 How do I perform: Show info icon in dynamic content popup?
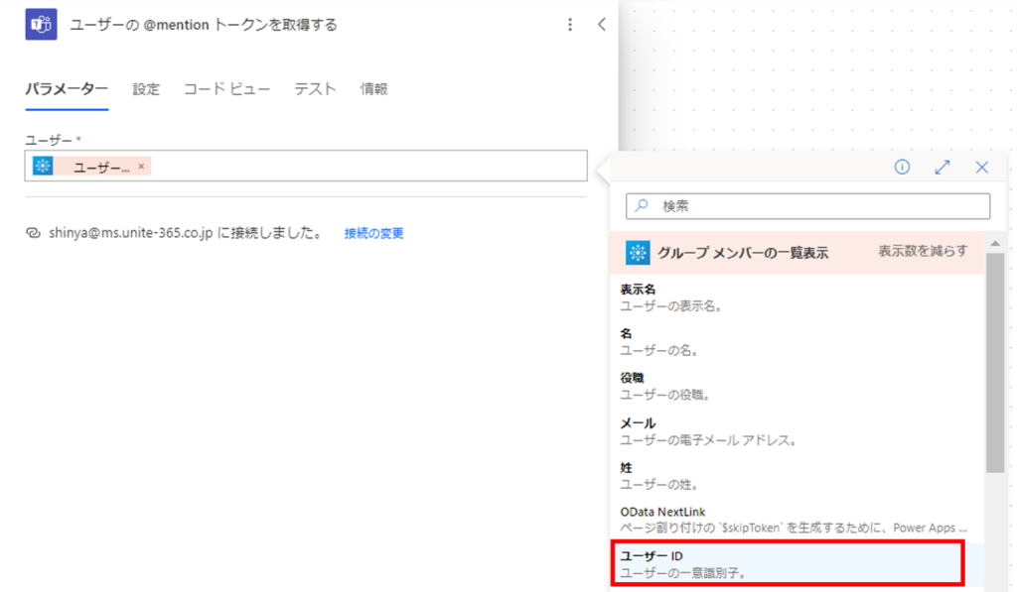(x=902, y=168)
